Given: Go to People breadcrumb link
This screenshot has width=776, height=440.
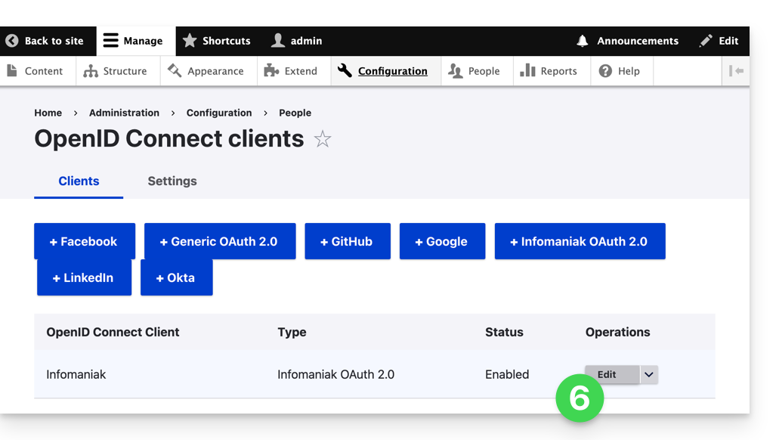Looking at the screenshot, I should 295,113.
